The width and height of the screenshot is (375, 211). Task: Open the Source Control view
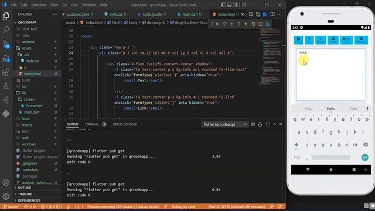coord(6,45)
